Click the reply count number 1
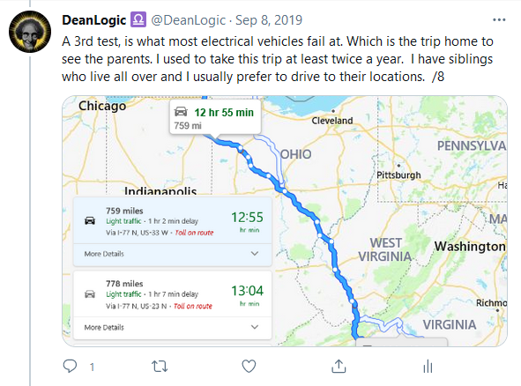521x386 pixels. pyautogui.click(x=92, y=367)
